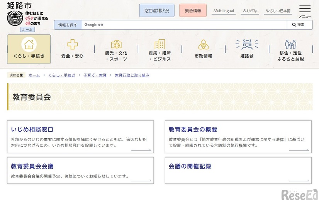Viewport: 319px width, 201px height.
Task: Select the Multilingual link
Action: (x=224, y=11)
